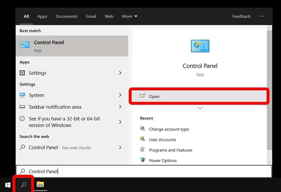
Task: Select the System settings result
Action: coord(72,95)
